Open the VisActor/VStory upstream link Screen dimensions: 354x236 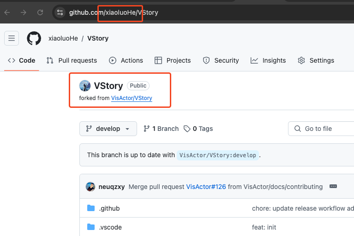(x=132, y=98)
